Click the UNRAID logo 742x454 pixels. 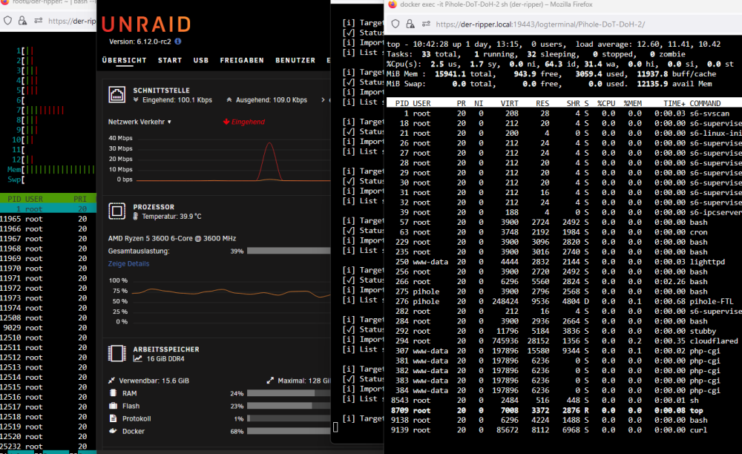146,24
